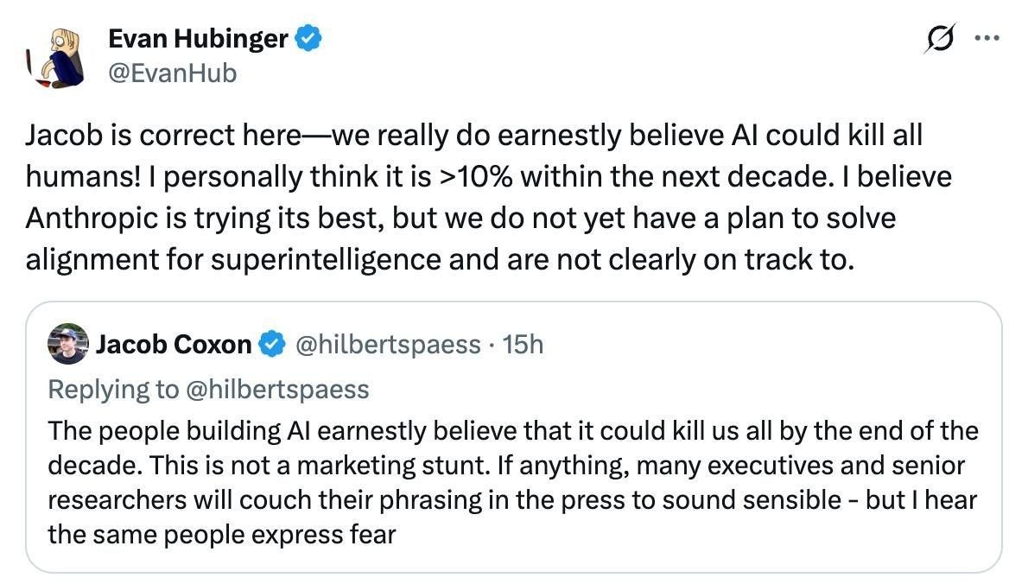
Task: Open the three-dot more options menu
Action: click(x=987, y=38)
